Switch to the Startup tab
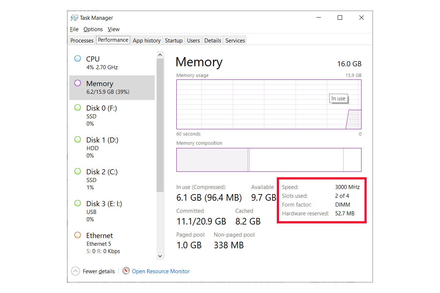 tap(173, 41)
